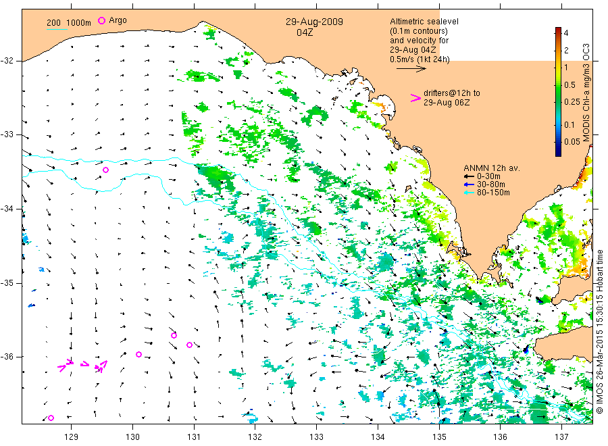Click the color bar tick label 0.25
608x446 pixels.
(x=572, y=102)
